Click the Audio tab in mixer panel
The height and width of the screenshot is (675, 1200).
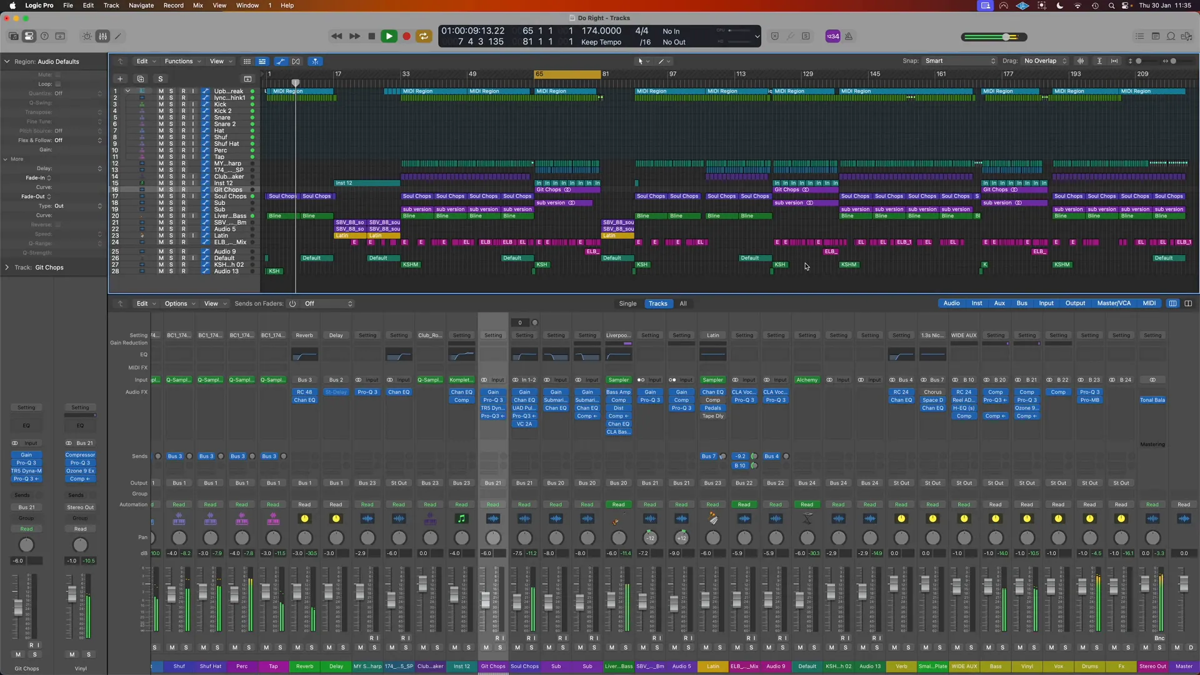(x=952, y=303)
